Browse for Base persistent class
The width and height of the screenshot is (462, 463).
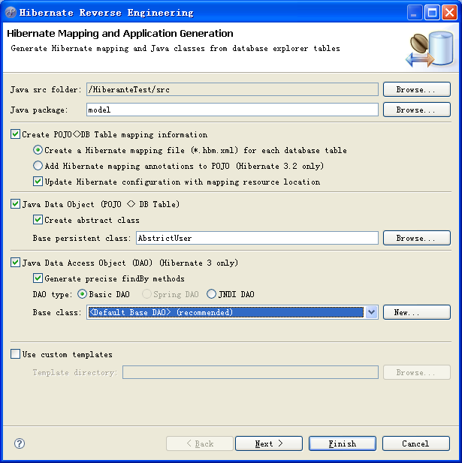[417, 238]
